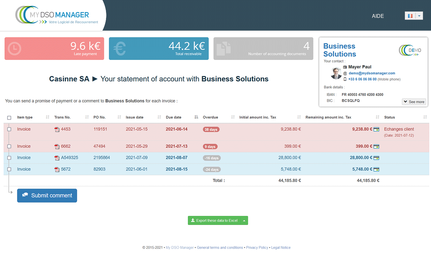Open the French flag language dropdown
This screenshot has width=431, height=255.
click(x=414, y=16)
